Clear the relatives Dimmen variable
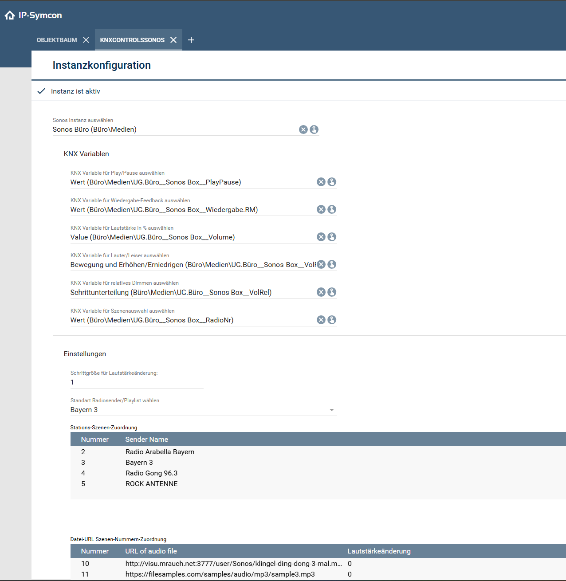566x581 pixels. point(321,292)
